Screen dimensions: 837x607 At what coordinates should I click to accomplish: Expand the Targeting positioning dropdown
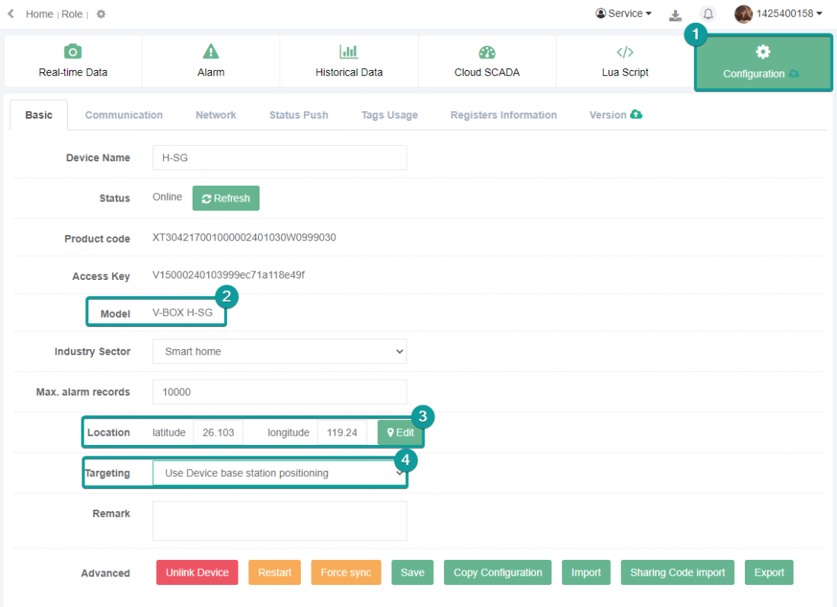(x=280, y=473)
